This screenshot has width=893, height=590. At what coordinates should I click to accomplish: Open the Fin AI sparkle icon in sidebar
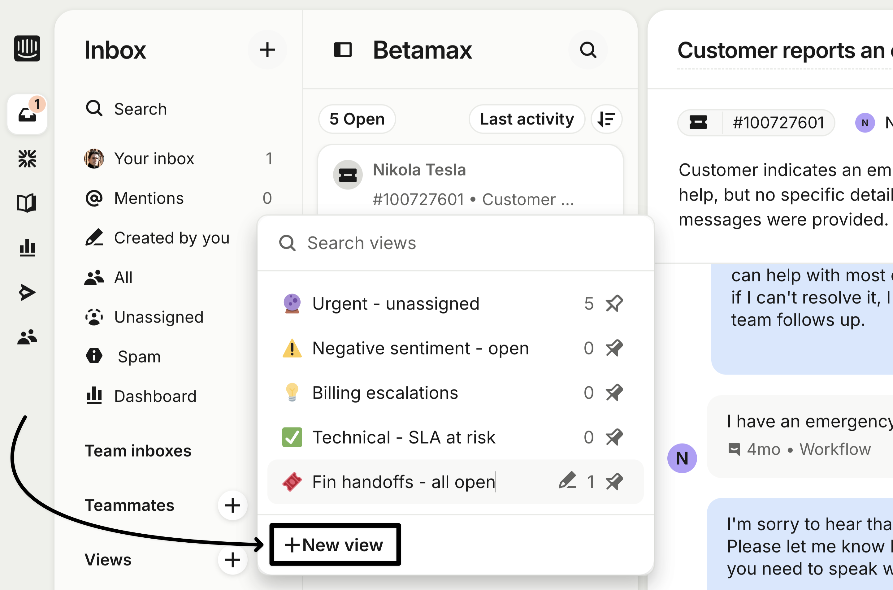[x=27, y=158]
